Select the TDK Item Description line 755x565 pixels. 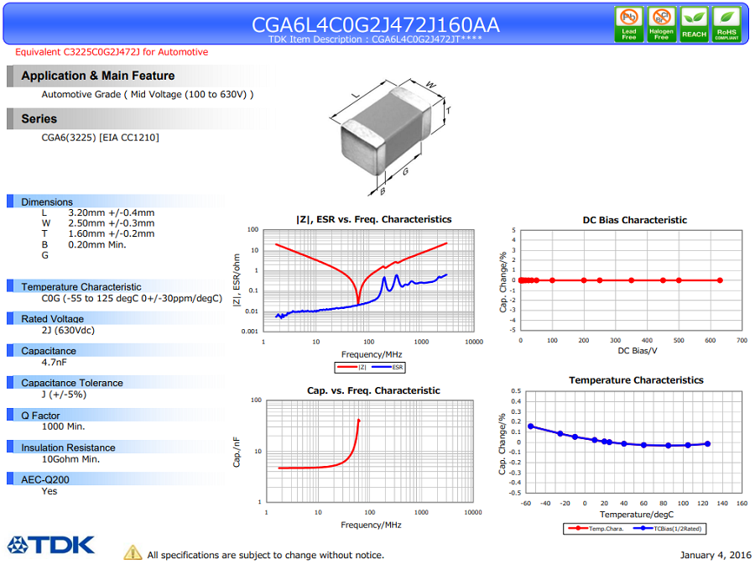click(375, 39)
